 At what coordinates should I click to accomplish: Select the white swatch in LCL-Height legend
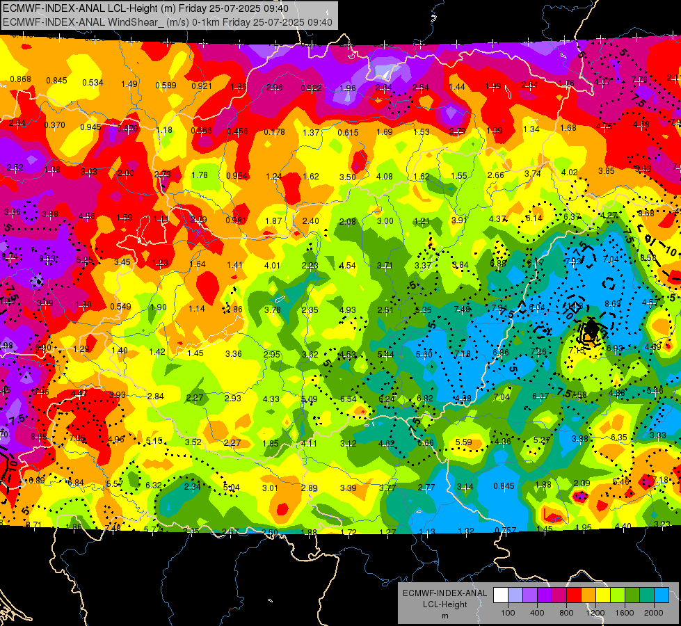click(x=500, y=595)
